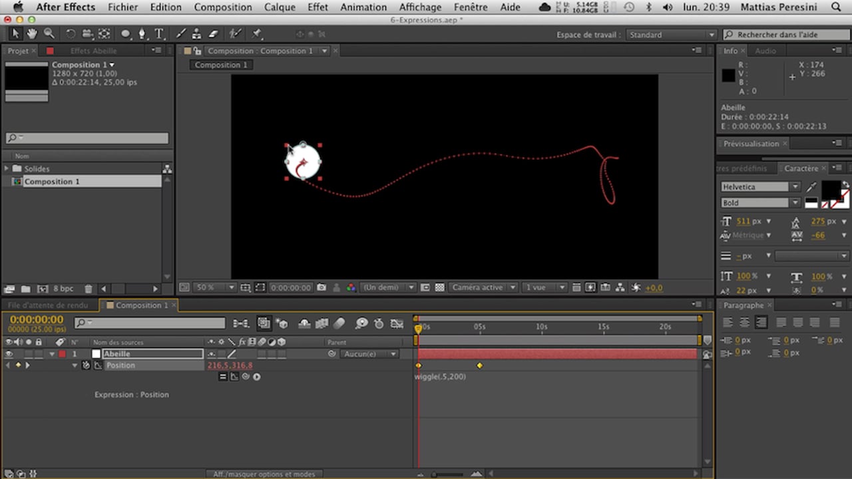Select the Eraser tool
The image size is (852, 479).
(213, 33)
